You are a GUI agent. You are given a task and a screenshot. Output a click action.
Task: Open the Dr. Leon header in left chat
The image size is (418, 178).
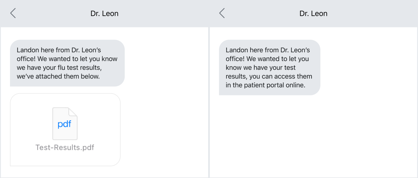[x=104, y=13]
